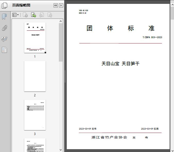This screenshot has width=174, height=152.
Task: Select the page 4 thumbnail at bottom
Action: coord(35,145)
